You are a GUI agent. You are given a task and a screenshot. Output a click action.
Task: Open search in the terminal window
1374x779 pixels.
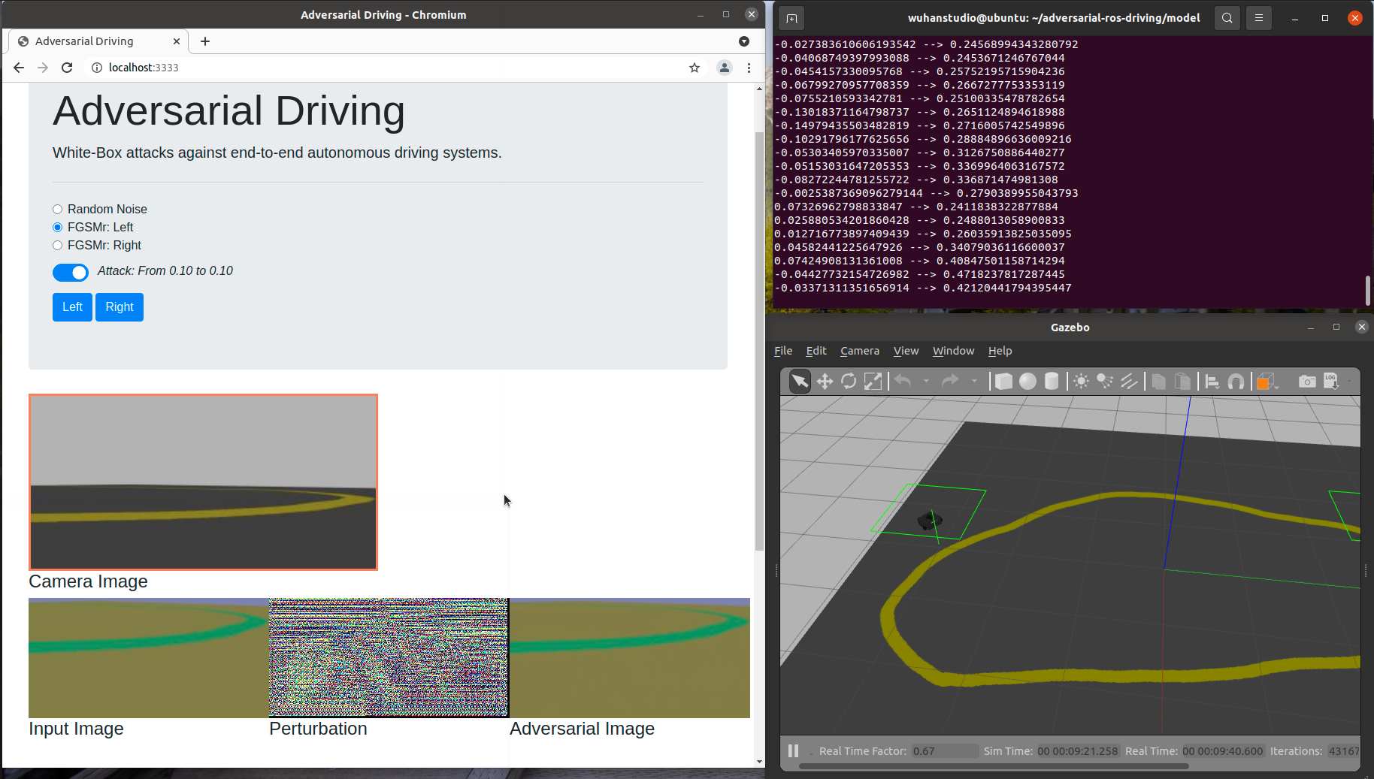tap(1227, 18)
